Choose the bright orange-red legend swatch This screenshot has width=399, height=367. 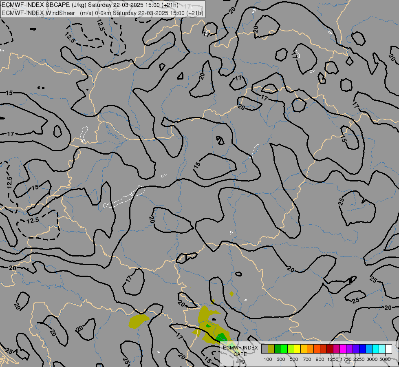click(317, 349)
